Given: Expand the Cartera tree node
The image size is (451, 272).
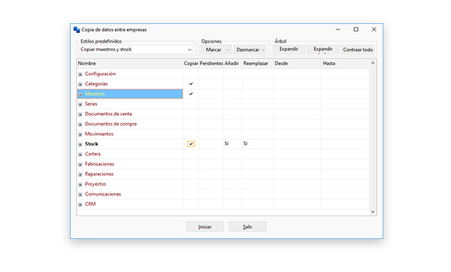Looking at the screenshot, I should tap(80, 154).
